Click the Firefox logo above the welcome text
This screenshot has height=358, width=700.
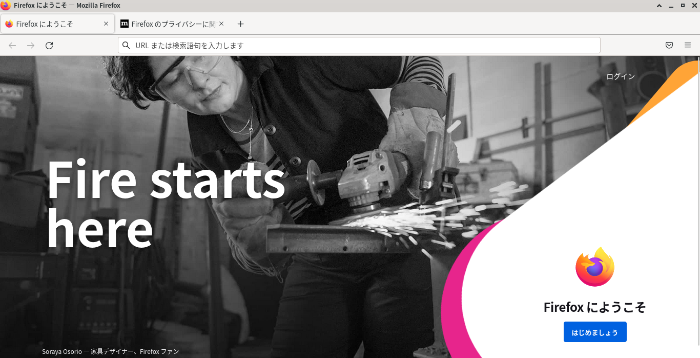pos(595,267)
